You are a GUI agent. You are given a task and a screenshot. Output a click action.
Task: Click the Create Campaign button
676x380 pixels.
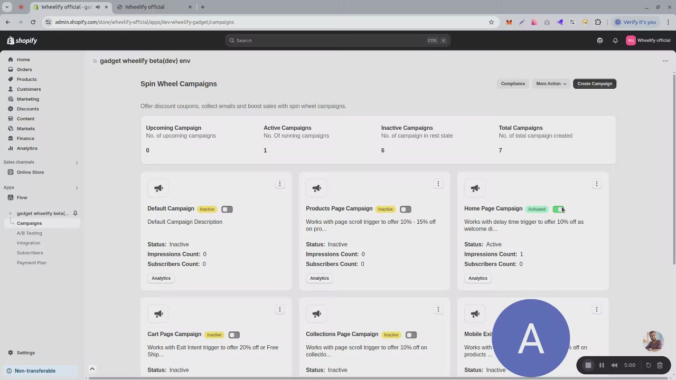(595, 84)
